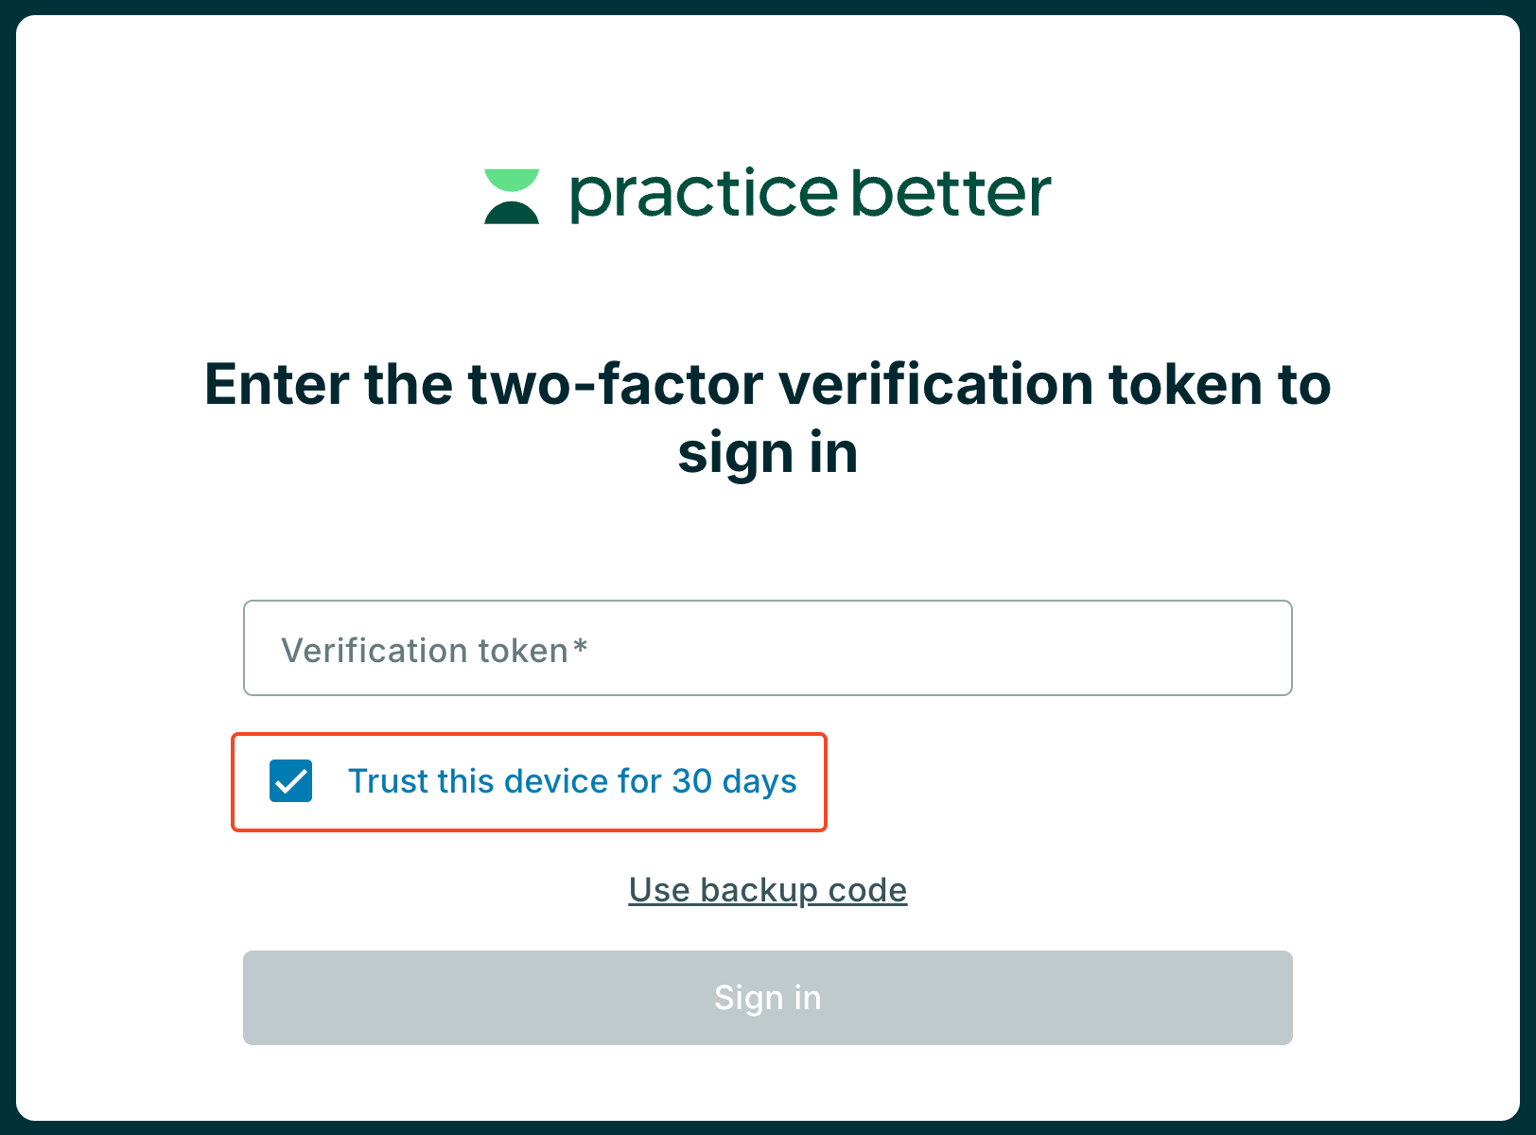The height and width of the screenshot is (1135, 1536).
Task: Click the light green top half of logo
Action: [512, 180]
